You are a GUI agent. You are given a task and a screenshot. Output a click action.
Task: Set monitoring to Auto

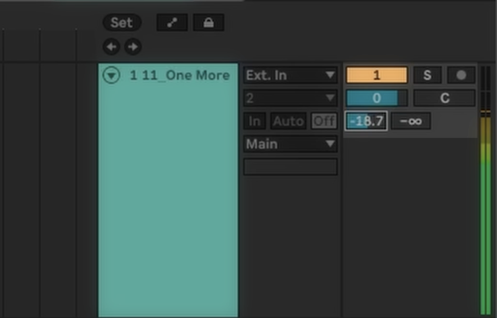[x=288, y=121]
